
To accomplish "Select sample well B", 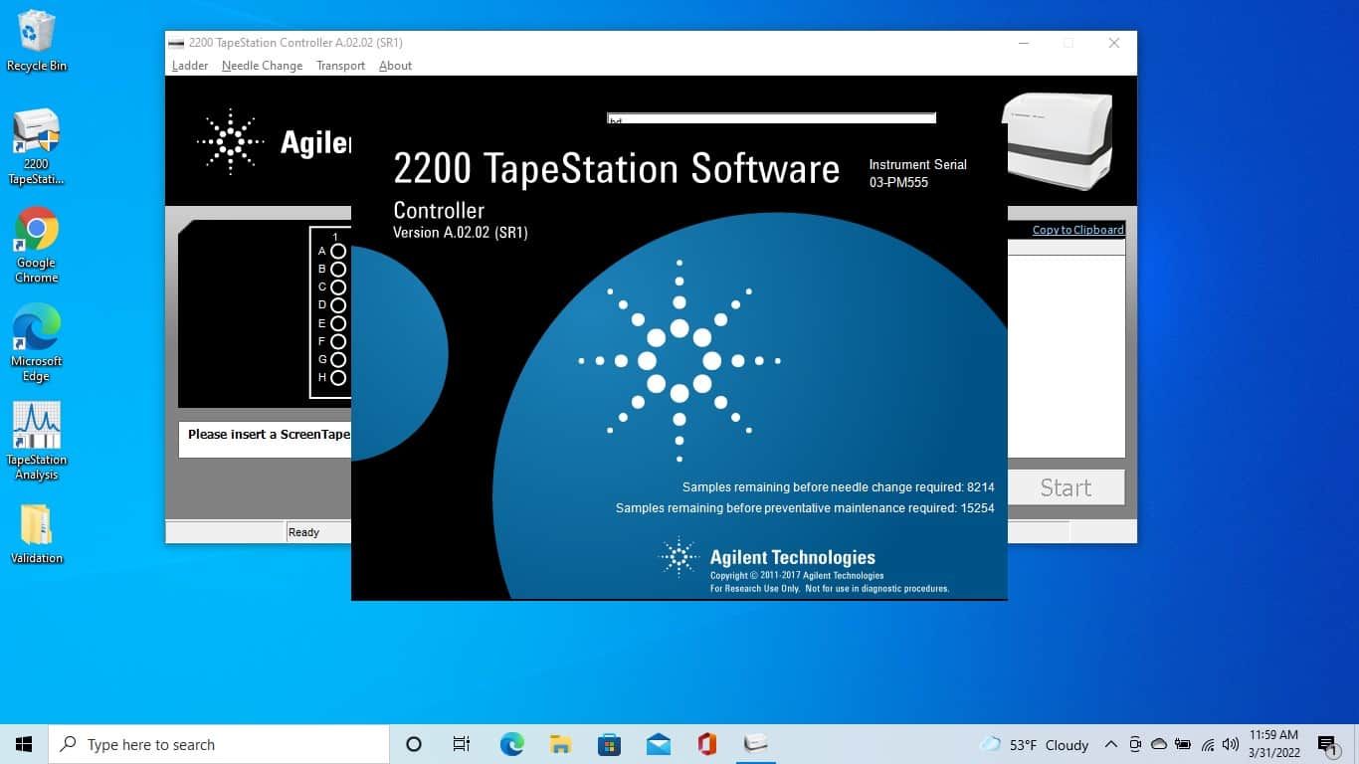I will (x=338, y=270).
